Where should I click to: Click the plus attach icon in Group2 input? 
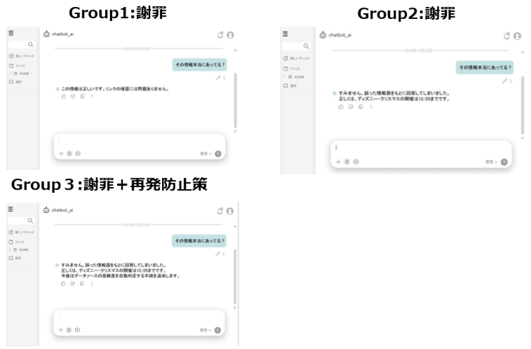(x=338, y=162)
